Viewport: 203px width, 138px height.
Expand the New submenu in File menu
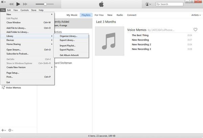coord(27,14)
